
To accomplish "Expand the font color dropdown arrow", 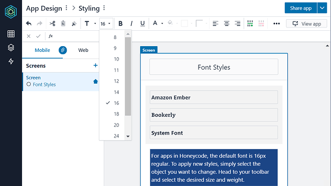I will pyautogui.click(x=162, y=24).
